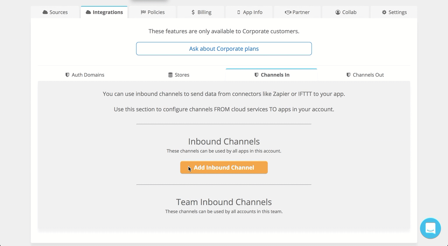Viewport: 448px width, 246px height.
Task: Click the database icon beside Stores
Action: coord(170,75)
